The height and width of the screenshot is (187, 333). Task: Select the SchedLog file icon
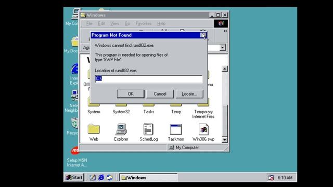(148, 129)
